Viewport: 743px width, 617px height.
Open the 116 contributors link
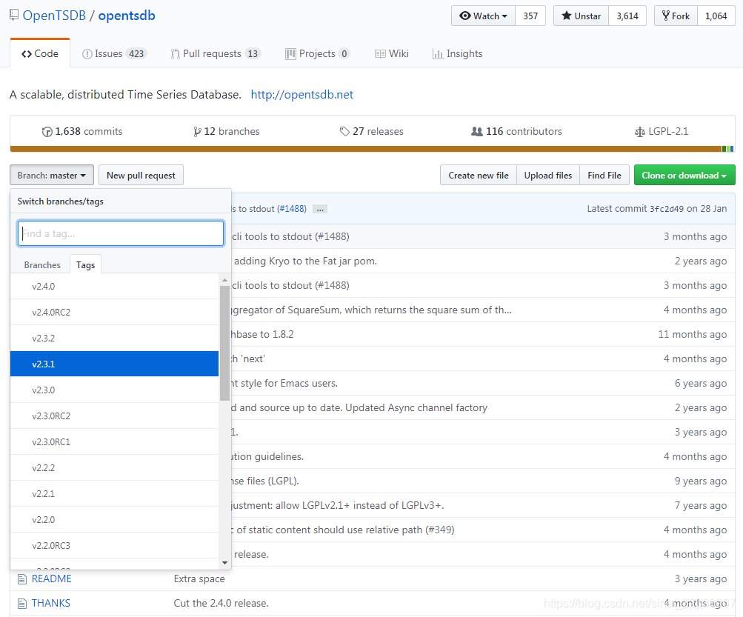point(516,131)
